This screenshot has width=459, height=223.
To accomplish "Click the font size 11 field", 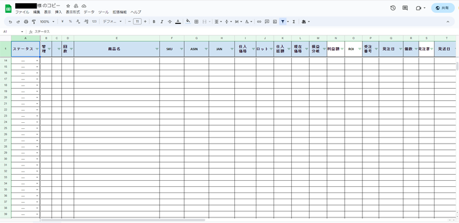I will tap(137, 21).
